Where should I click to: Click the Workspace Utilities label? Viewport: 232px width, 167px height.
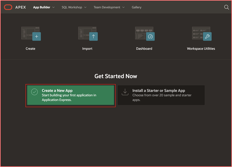coord(201,49)
